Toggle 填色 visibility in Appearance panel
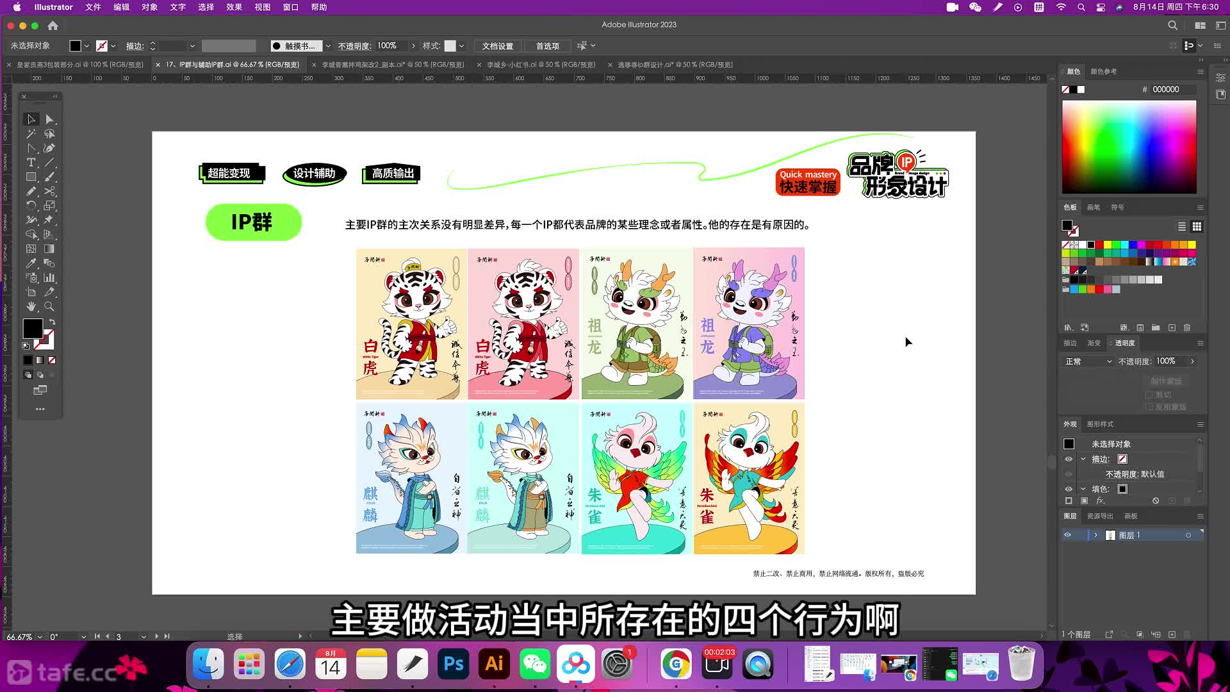The width and height of the screenshot is (1230, 692). [x=1069, y=489]
